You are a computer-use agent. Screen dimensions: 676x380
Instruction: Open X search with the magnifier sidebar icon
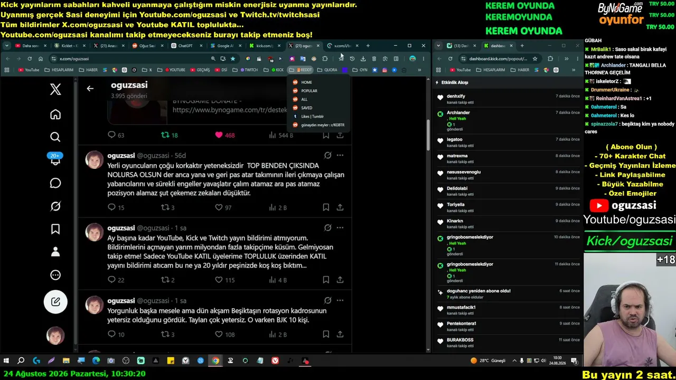55,137
